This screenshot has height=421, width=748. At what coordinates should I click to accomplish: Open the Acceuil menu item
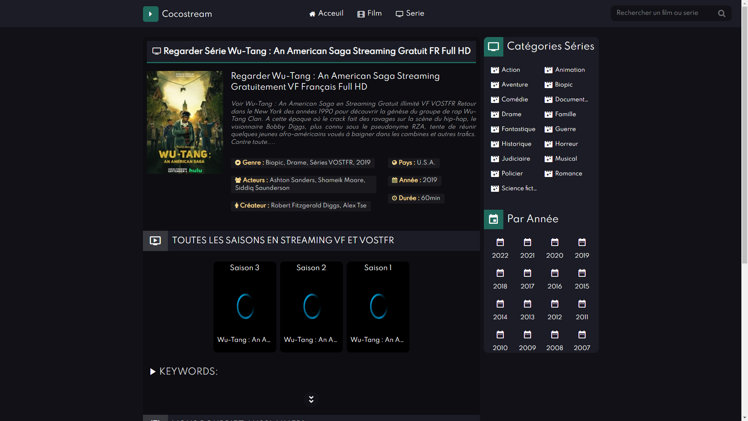coord(326,14)
